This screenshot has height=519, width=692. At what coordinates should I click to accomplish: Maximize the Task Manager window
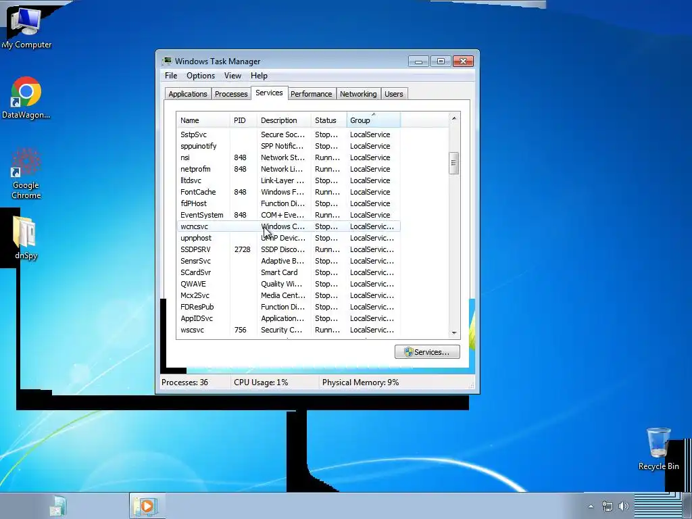(441, 61)
